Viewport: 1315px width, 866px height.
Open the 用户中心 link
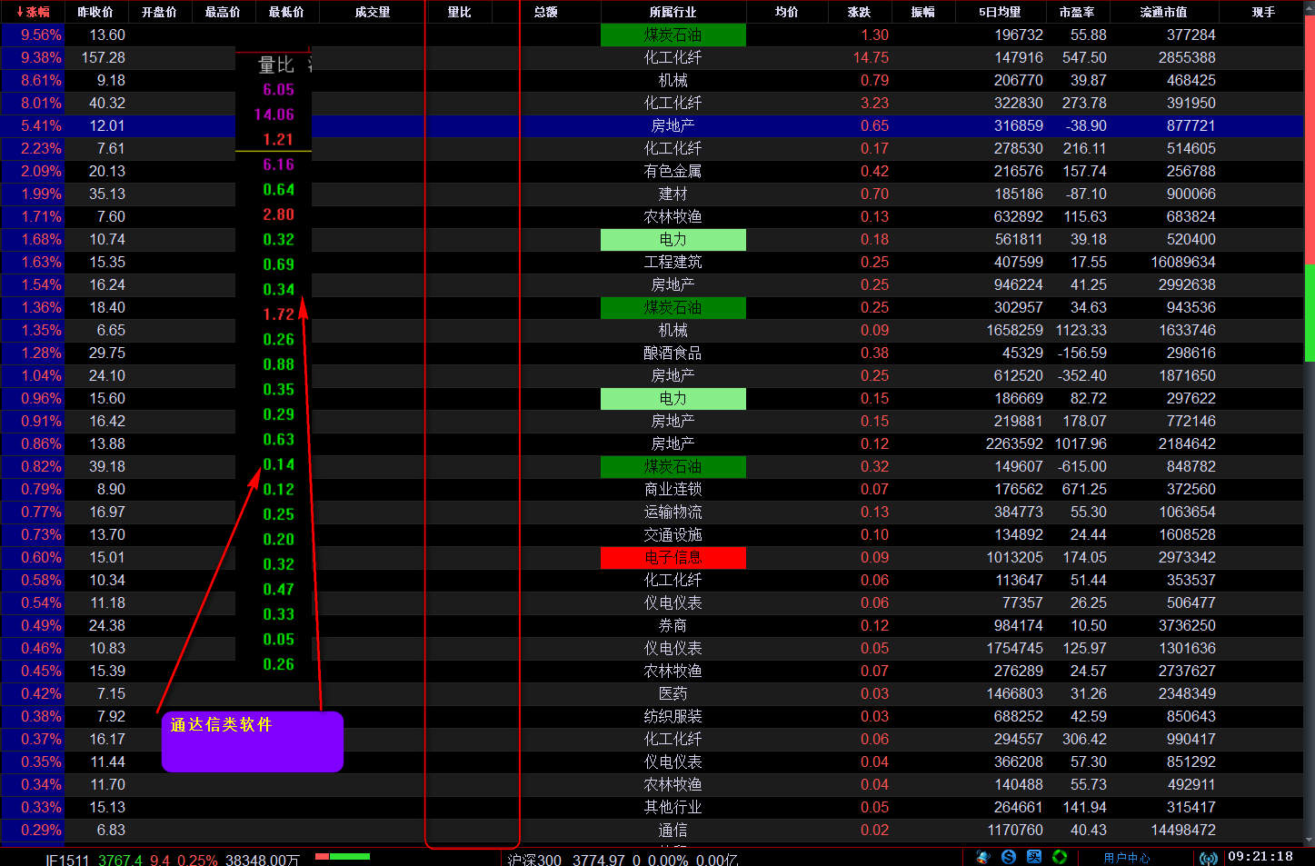pyautogui.click(x=1127, y=858)
